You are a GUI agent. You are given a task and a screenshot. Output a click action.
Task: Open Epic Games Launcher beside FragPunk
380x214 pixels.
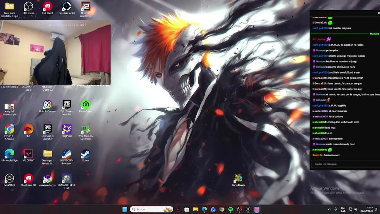pyautogui.click(x=47, y=132)
